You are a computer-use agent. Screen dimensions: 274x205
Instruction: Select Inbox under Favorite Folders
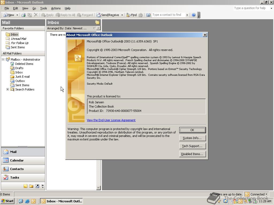point(12,34)
